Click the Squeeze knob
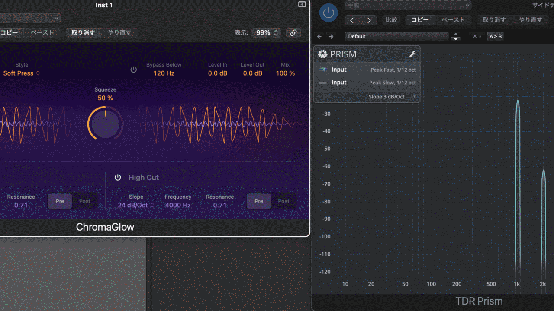Image resolution: width=554 pixels, height=311 pixels. coord(105,124)
